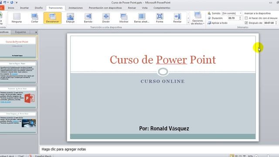Apply the Dividir transition
The height and width of the screenshot is (157, 279).
(x=106, y=18)
